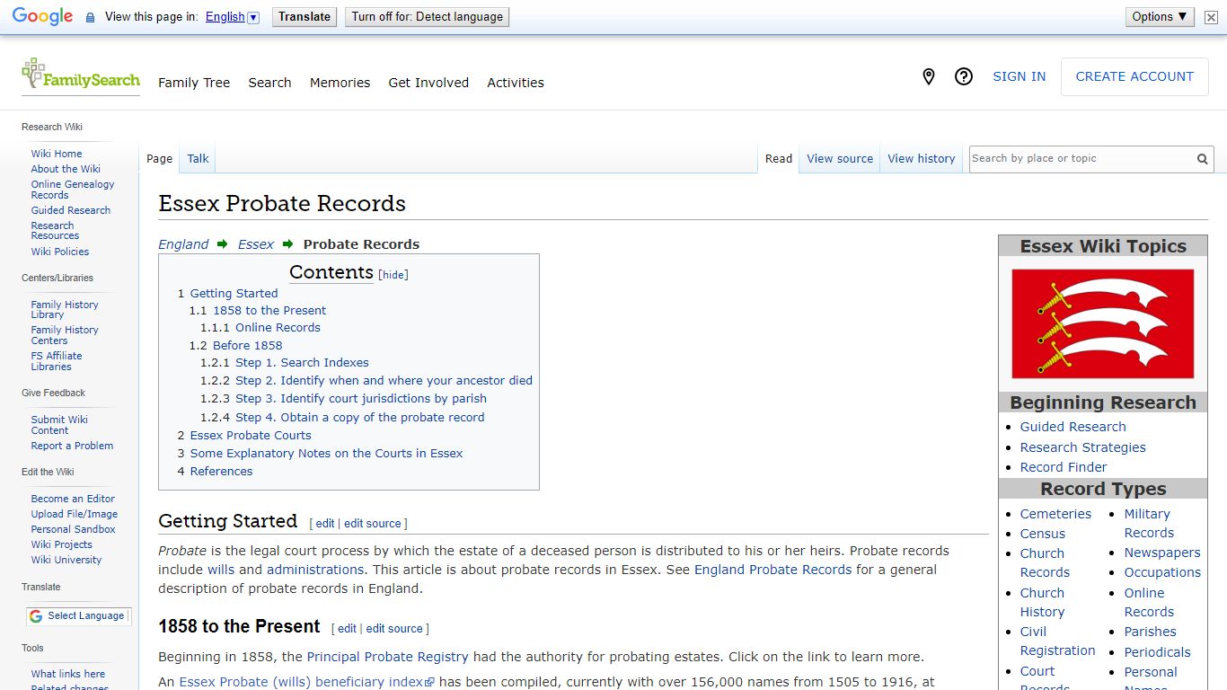The width and height of the screenshot is (1227, 690).
Task: Switch to the Talk tab
Action: pos(198,159)
